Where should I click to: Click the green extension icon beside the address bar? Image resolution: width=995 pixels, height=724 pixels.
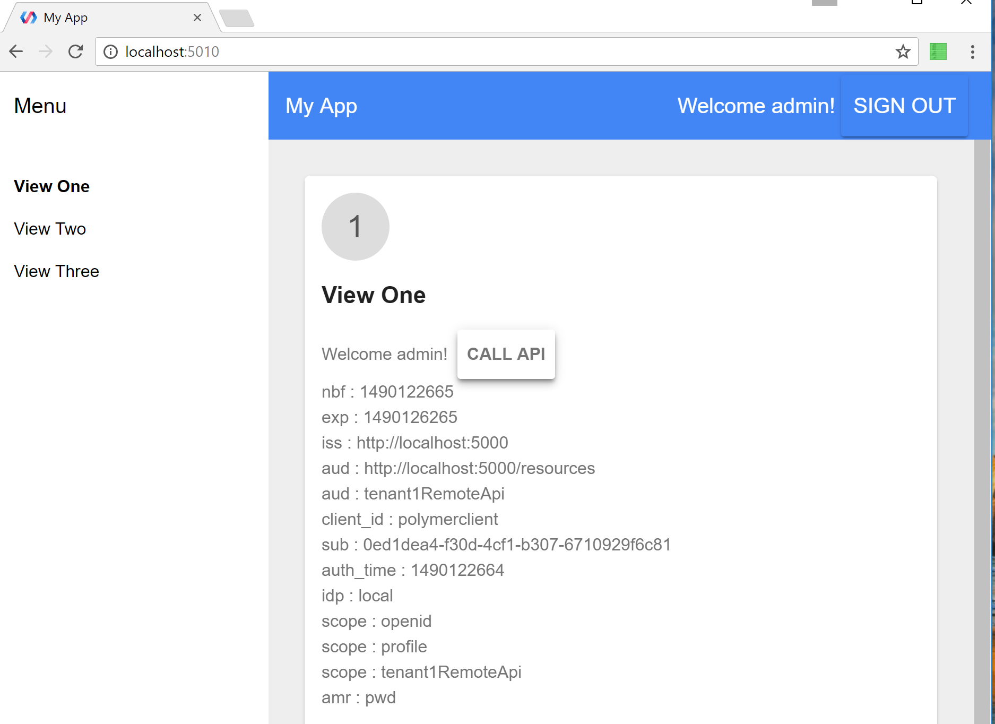click(938, 51)
